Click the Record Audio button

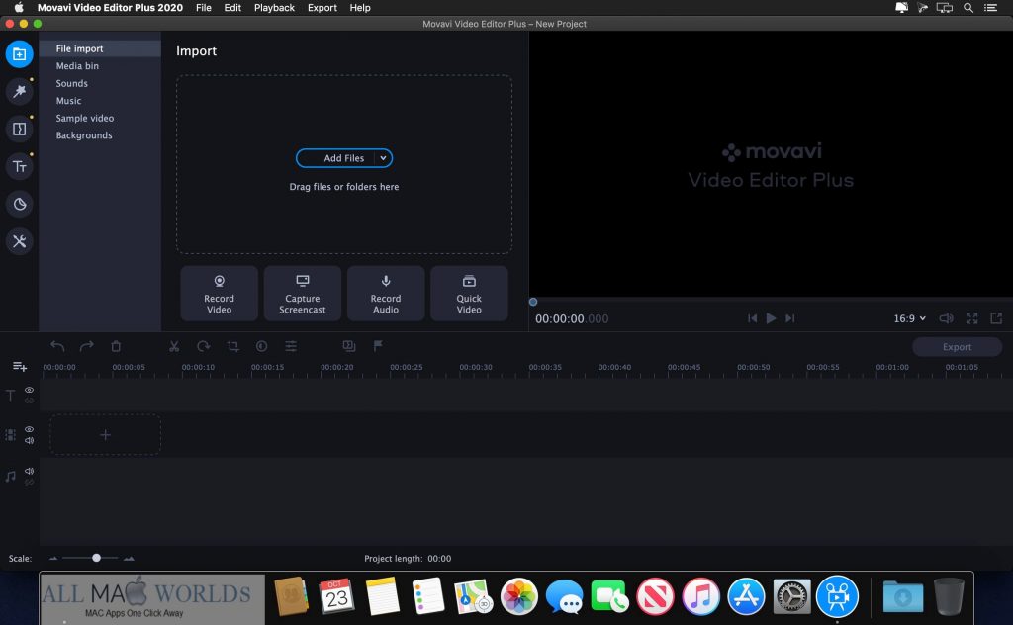(386, 294)
